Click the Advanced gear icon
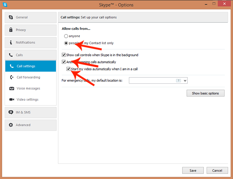 pos(11,125)
